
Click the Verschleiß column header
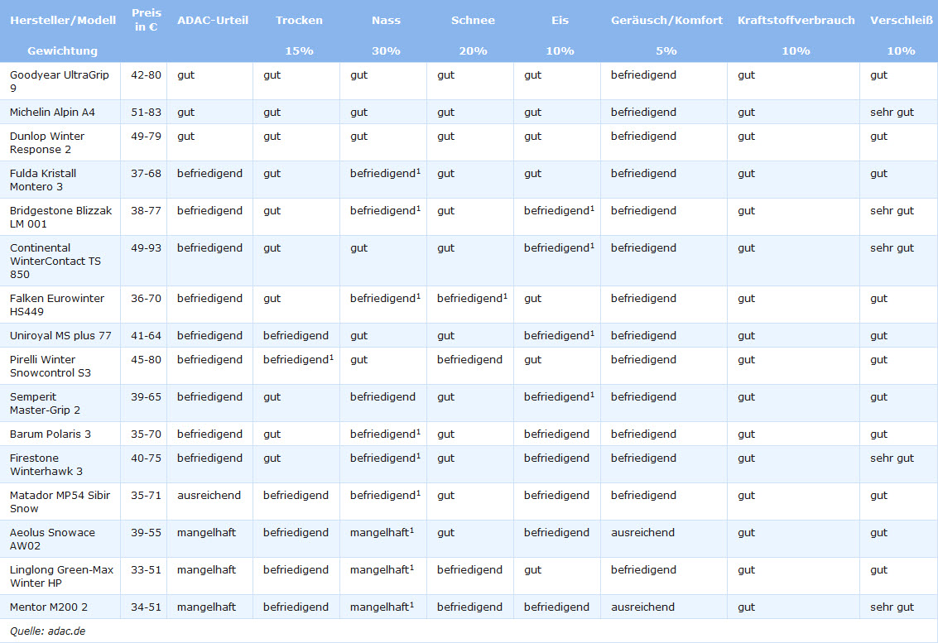[901, 20]
